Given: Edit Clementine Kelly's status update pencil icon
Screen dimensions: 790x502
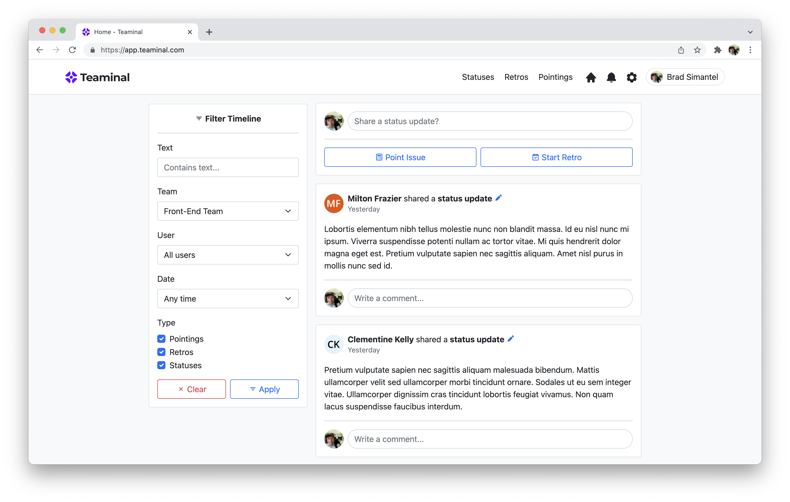Looking at the screenshot, I should click(511, 339).
